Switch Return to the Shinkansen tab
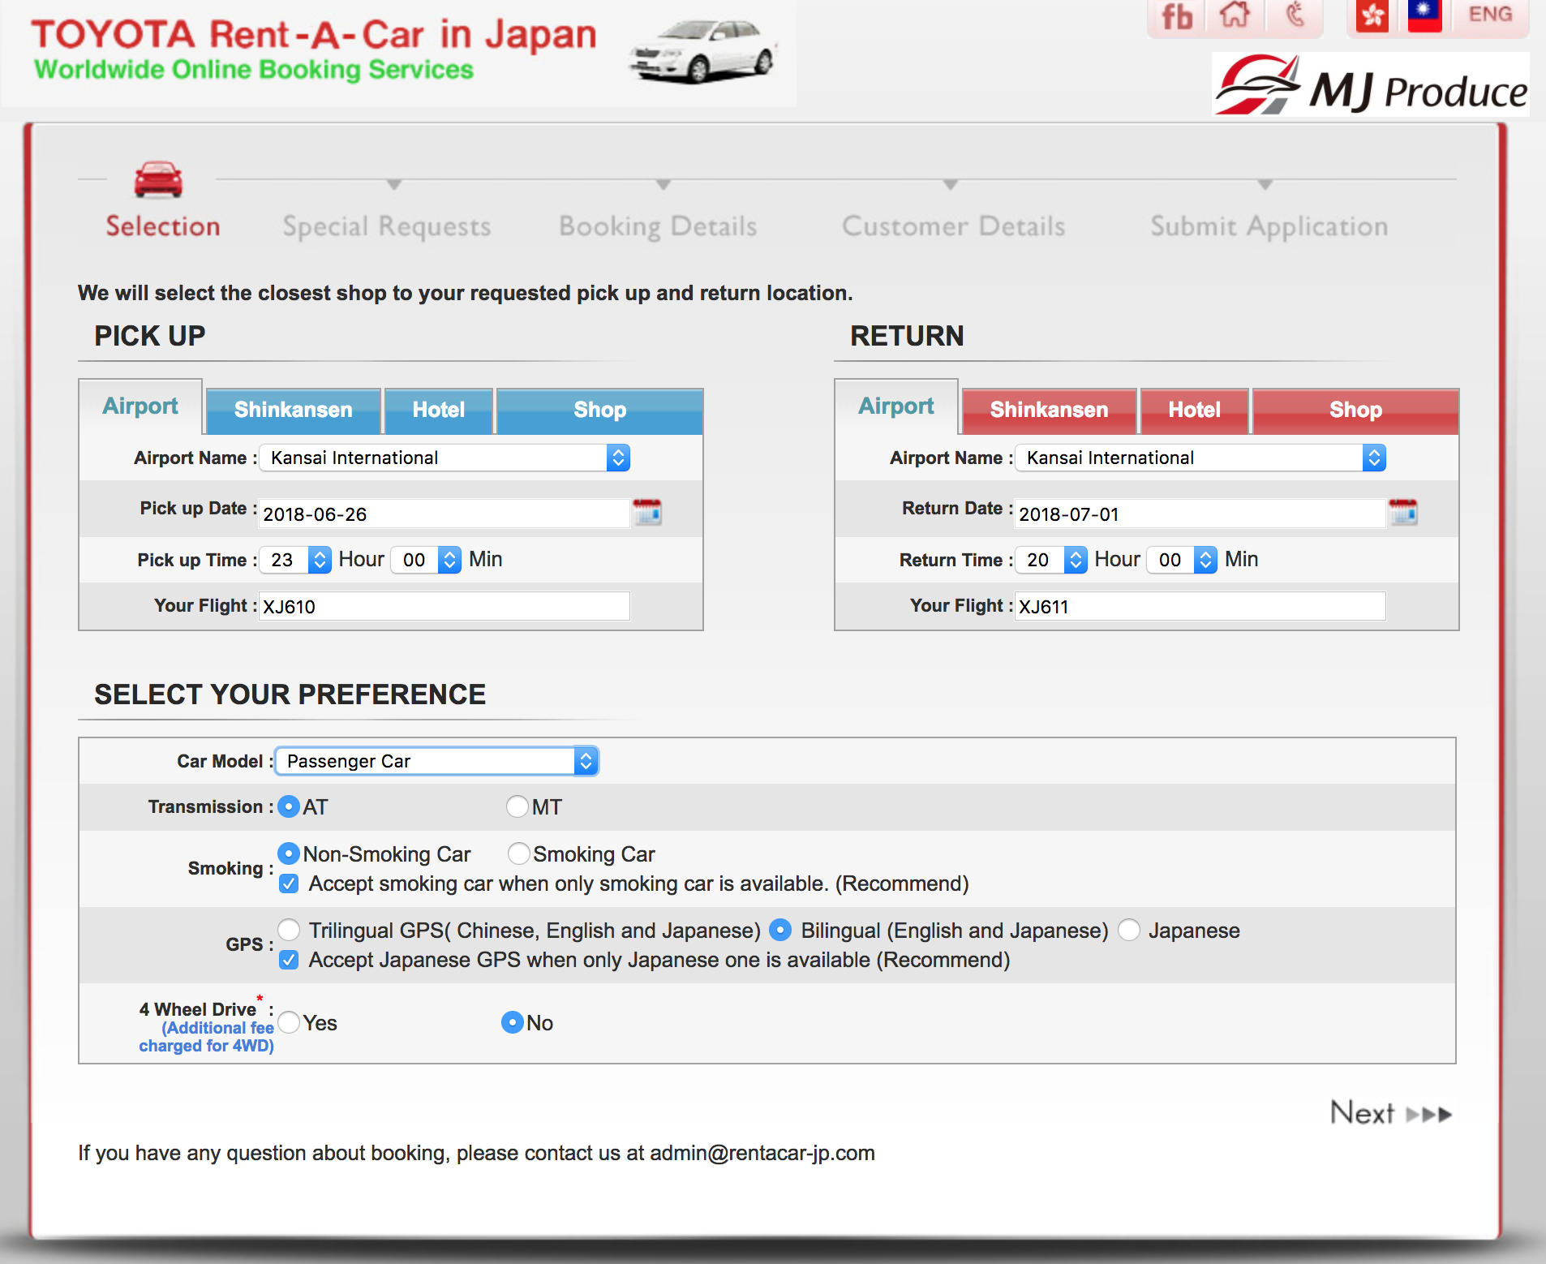Screen dimensions: 1546x1264 coord(1049,411)
